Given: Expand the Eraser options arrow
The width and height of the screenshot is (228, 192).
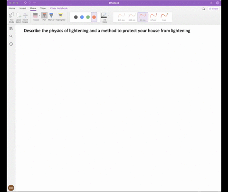Looking at the screenshot, I should tap(40, 15).
